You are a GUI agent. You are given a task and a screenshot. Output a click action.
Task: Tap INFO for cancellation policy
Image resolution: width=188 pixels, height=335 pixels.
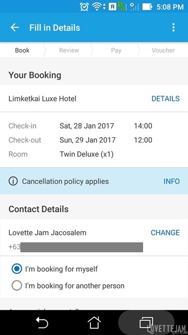pos(172,182)
